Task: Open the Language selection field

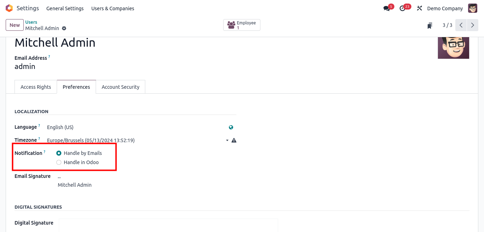Action: [x=135, y=127]
